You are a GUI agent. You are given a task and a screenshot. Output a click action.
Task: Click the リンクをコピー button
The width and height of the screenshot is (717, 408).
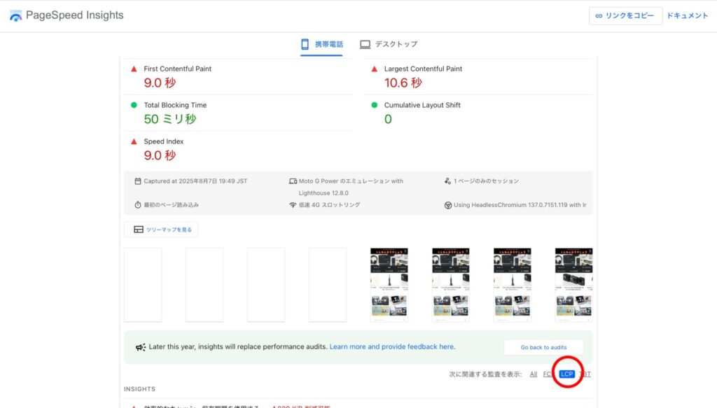(x=625, y=15)
